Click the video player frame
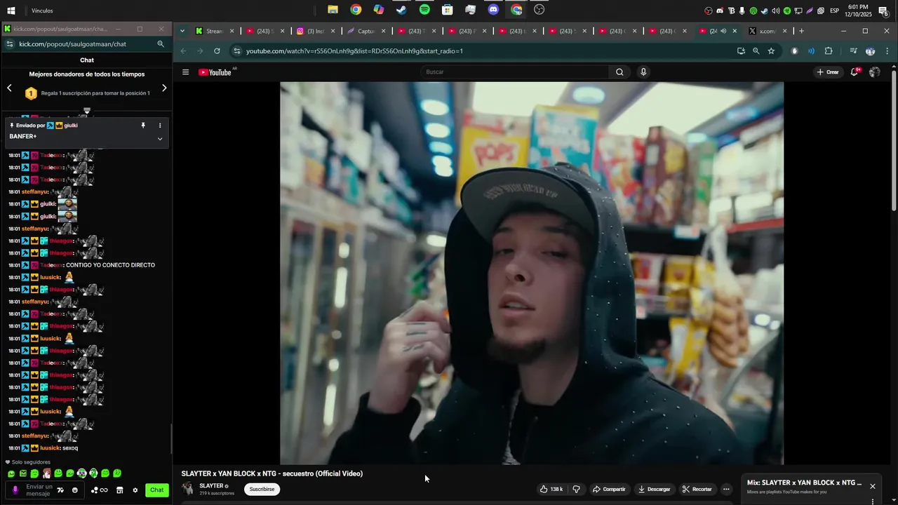 [x=532, y=273]
